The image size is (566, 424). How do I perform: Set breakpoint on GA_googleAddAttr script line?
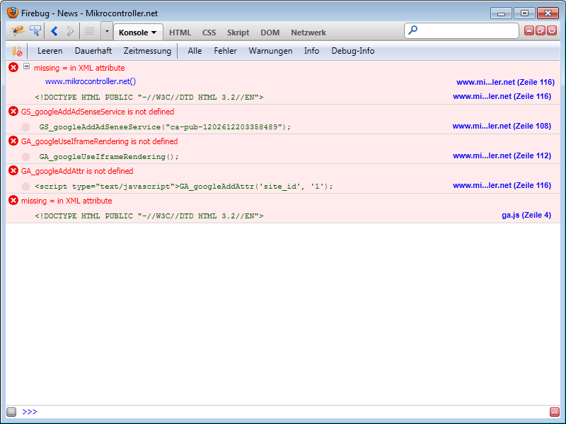[25, 187]
